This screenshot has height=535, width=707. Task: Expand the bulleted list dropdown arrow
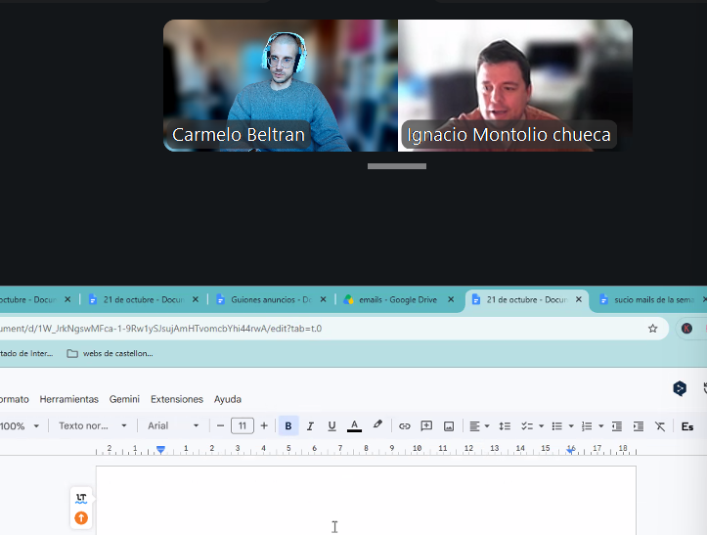(x=571, y=425)
